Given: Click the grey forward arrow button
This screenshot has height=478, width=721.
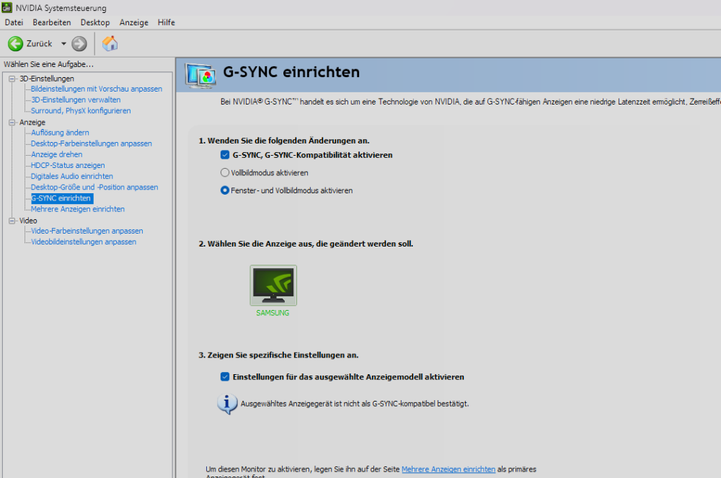Looking at the screenshot, I should [79, 44].
